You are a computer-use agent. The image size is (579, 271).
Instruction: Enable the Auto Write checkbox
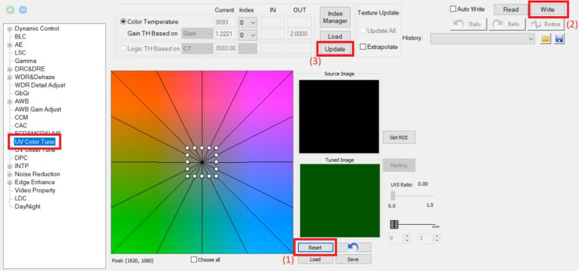(x=453, y=9)
